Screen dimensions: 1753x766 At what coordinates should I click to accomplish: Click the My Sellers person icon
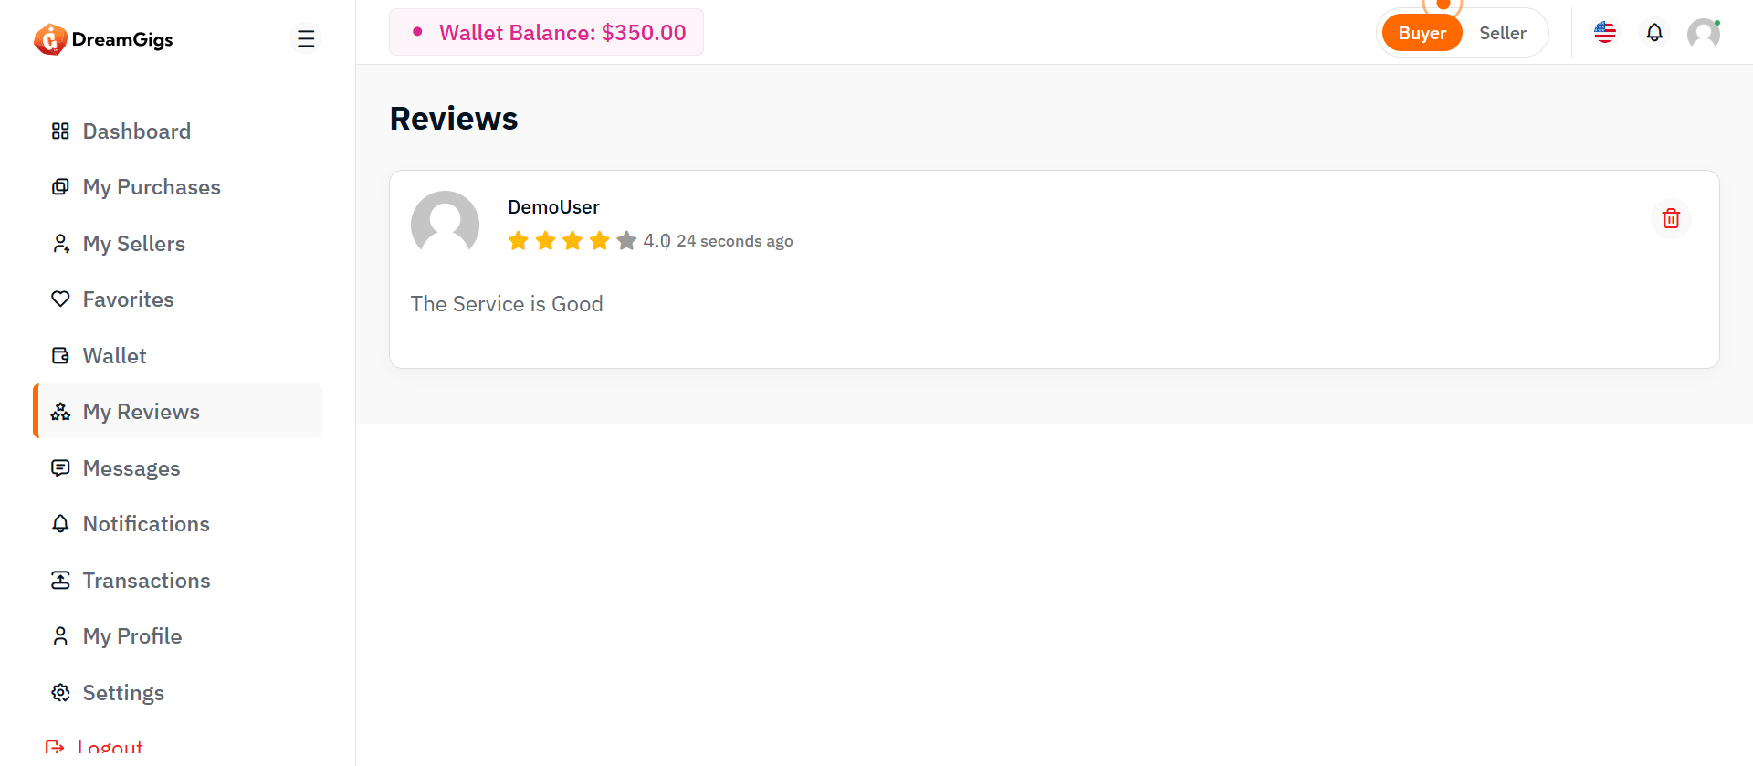[60, 244]
